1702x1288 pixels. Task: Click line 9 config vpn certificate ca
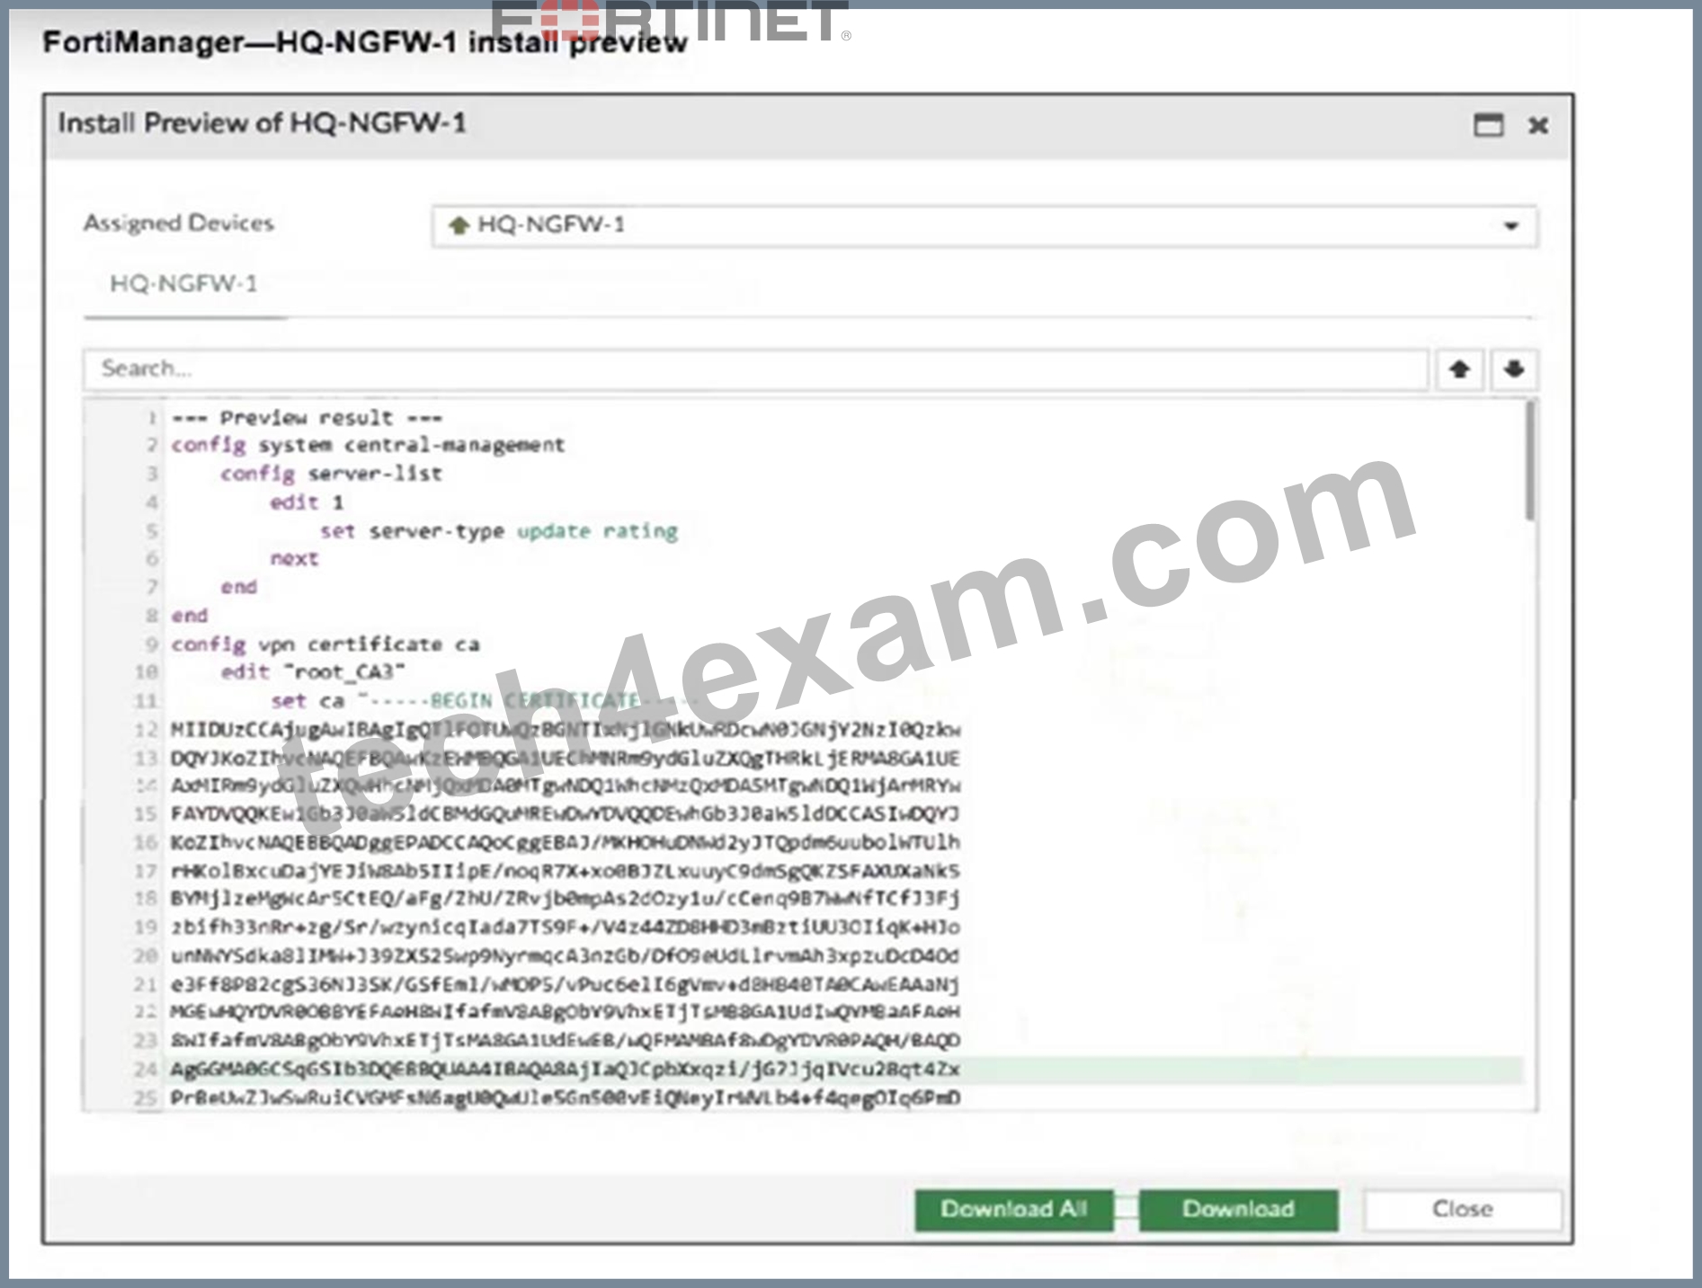point(325,644)
